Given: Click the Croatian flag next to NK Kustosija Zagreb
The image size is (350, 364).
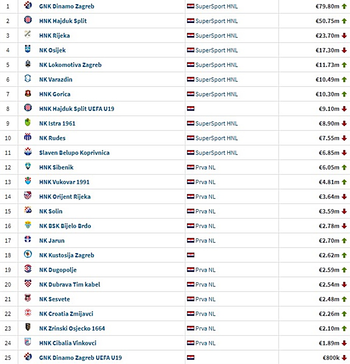Looking at the screenshot, I should [191, 255].
